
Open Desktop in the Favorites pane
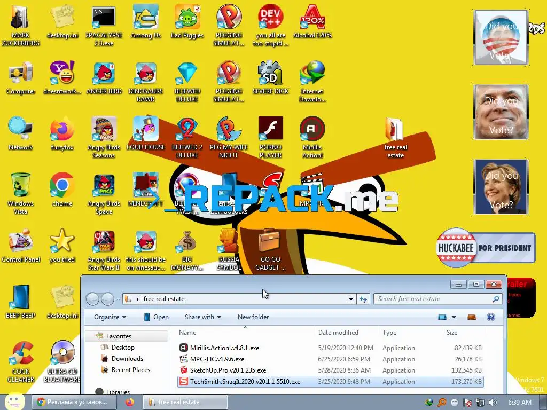(123, 347)
